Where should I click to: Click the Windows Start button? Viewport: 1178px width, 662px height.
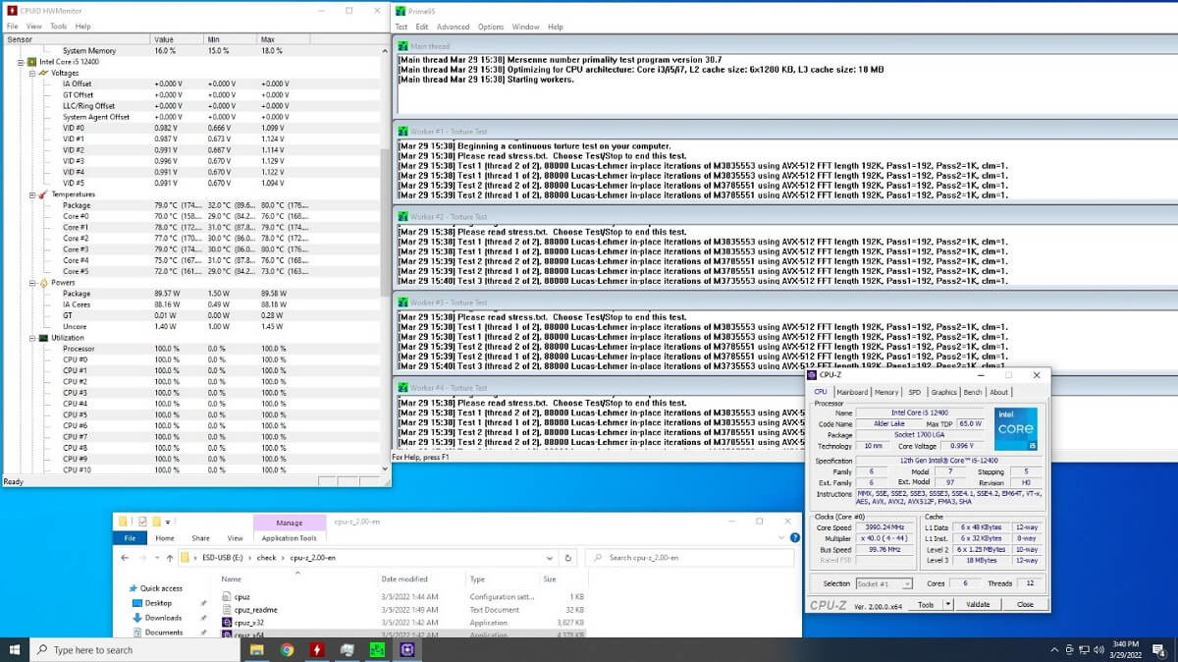pyautogui.click(x=16, y=649)
